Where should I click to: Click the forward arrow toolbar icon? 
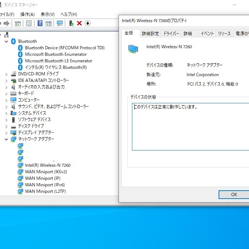coord(7,23)
